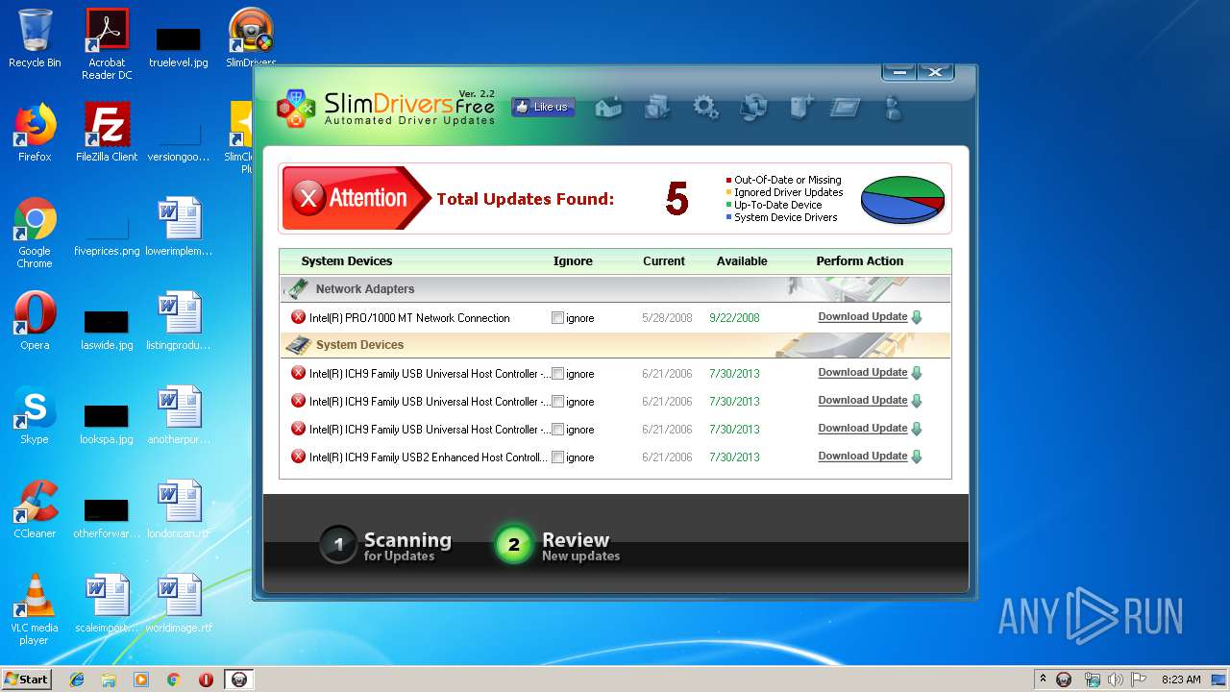Open Acrobat Reader DC desktop shortcut

coord(107,43)
